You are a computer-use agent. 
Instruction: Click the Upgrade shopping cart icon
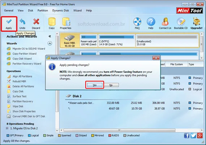(196, 23)
